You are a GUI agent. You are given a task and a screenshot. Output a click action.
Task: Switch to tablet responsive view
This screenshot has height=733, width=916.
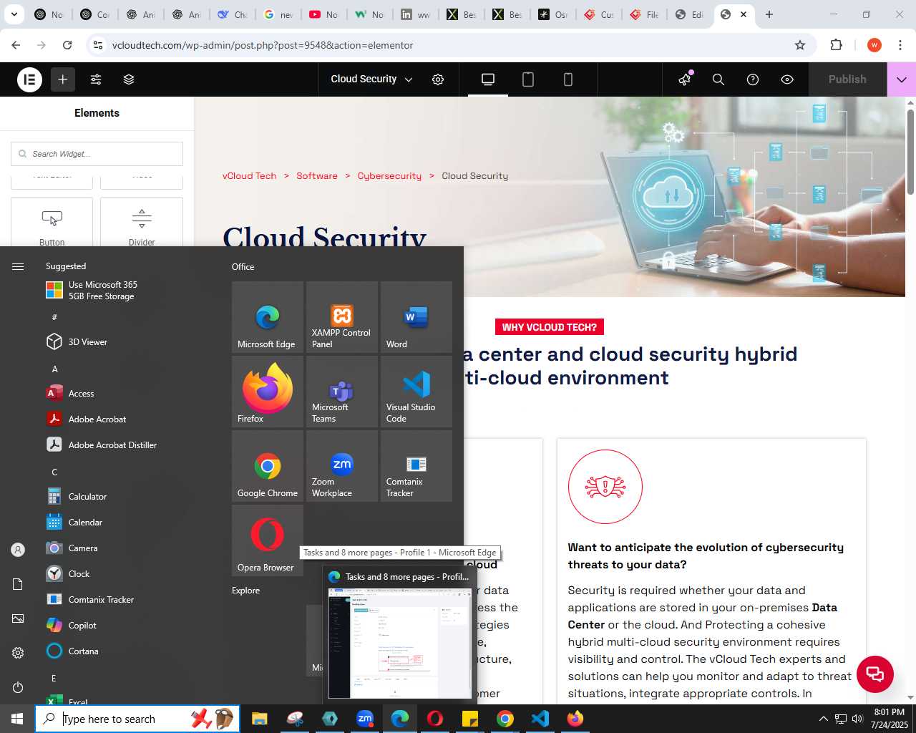click(528, 79)
